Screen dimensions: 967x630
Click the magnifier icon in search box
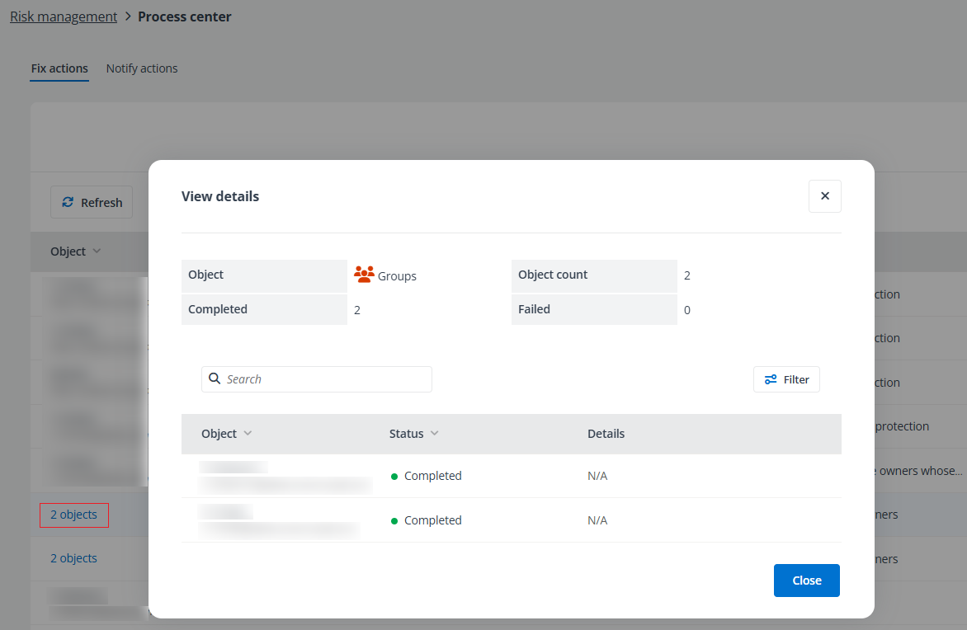point(215,379)
